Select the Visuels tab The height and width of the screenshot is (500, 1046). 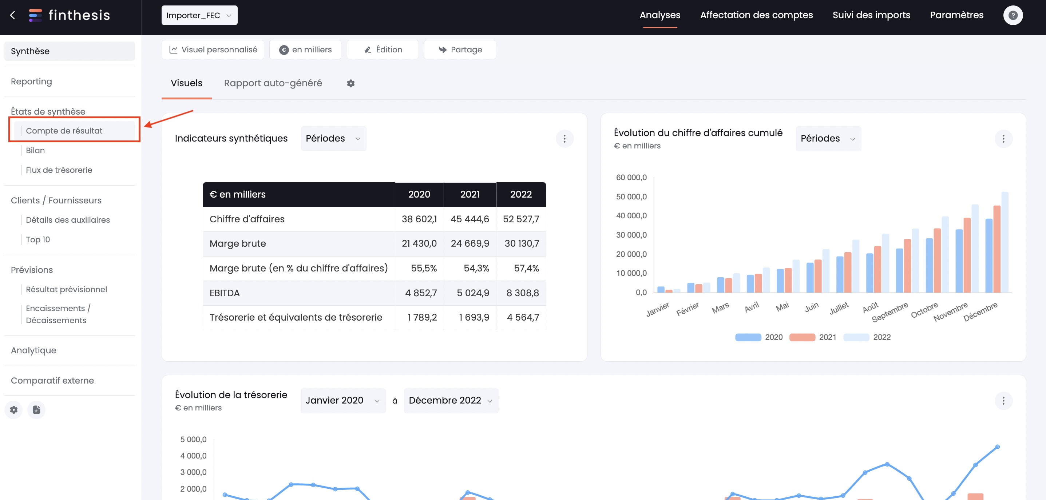186,83
